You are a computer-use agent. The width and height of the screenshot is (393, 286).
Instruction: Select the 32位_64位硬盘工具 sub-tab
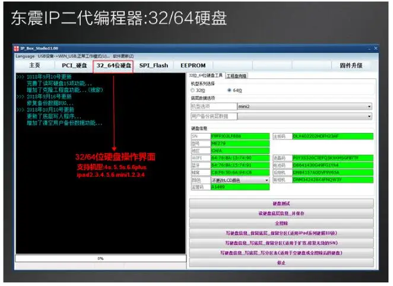click(206, 75)
